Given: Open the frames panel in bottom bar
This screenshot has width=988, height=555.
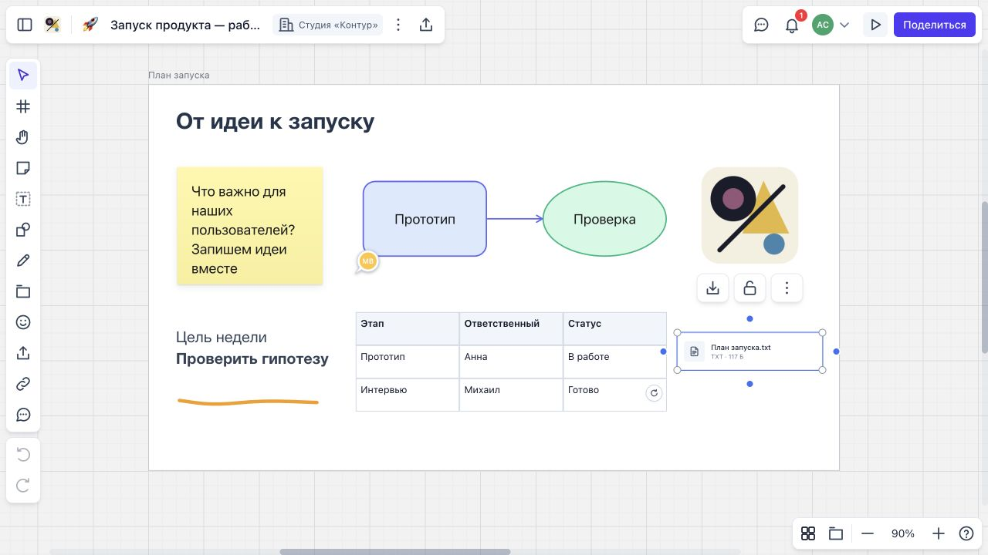Looking at the screenshot, I should [x=835, y=533].
